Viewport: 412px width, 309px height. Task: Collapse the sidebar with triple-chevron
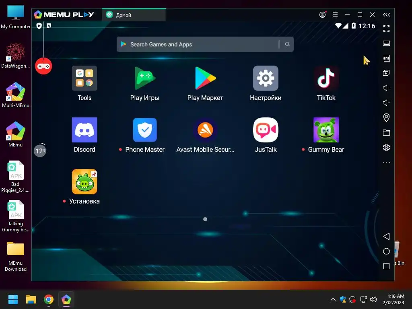point(386,15)
